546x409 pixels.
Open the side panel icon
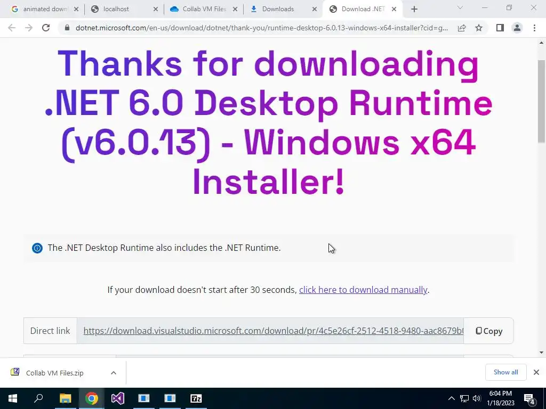click(500, 28)
